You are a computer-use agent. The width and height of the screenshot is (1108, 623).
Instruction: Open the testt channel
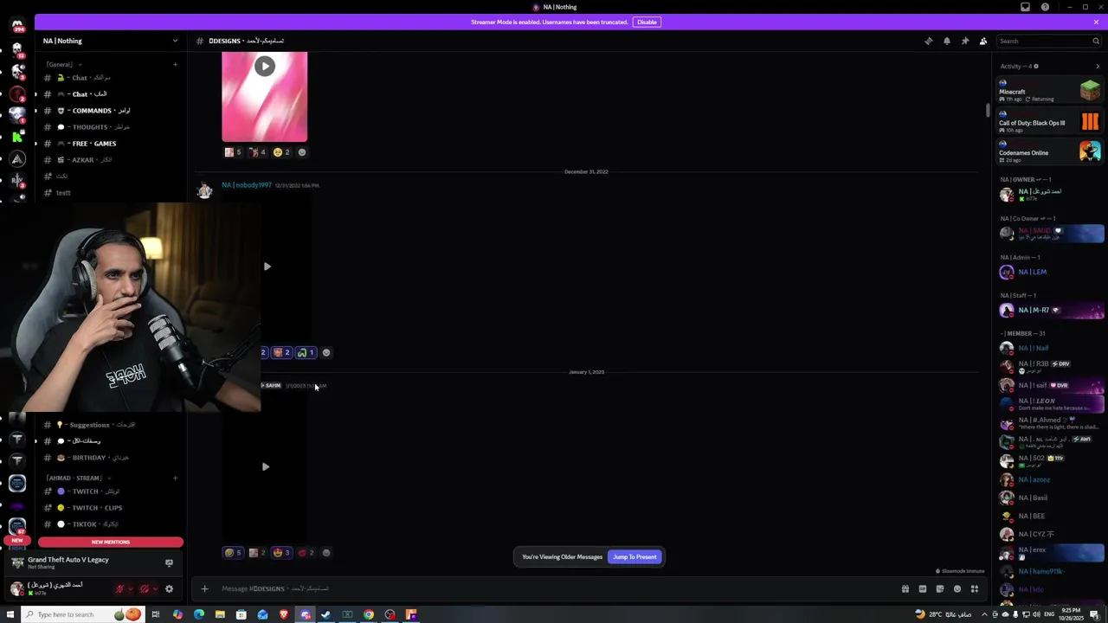[110, 193]
